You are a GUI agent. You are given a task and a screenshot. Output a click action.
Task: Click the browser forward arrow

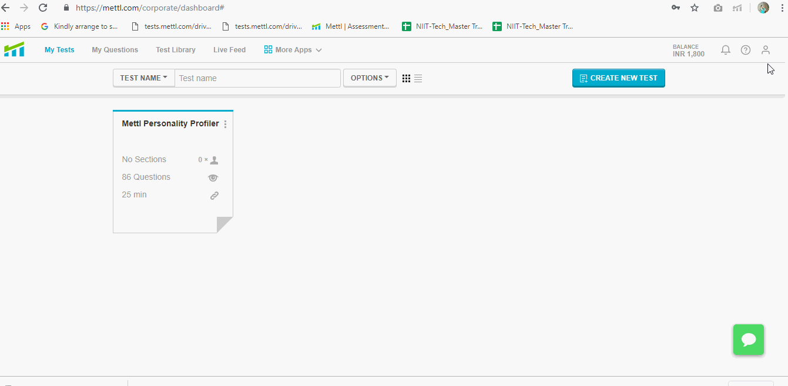(x=24, y=8)
